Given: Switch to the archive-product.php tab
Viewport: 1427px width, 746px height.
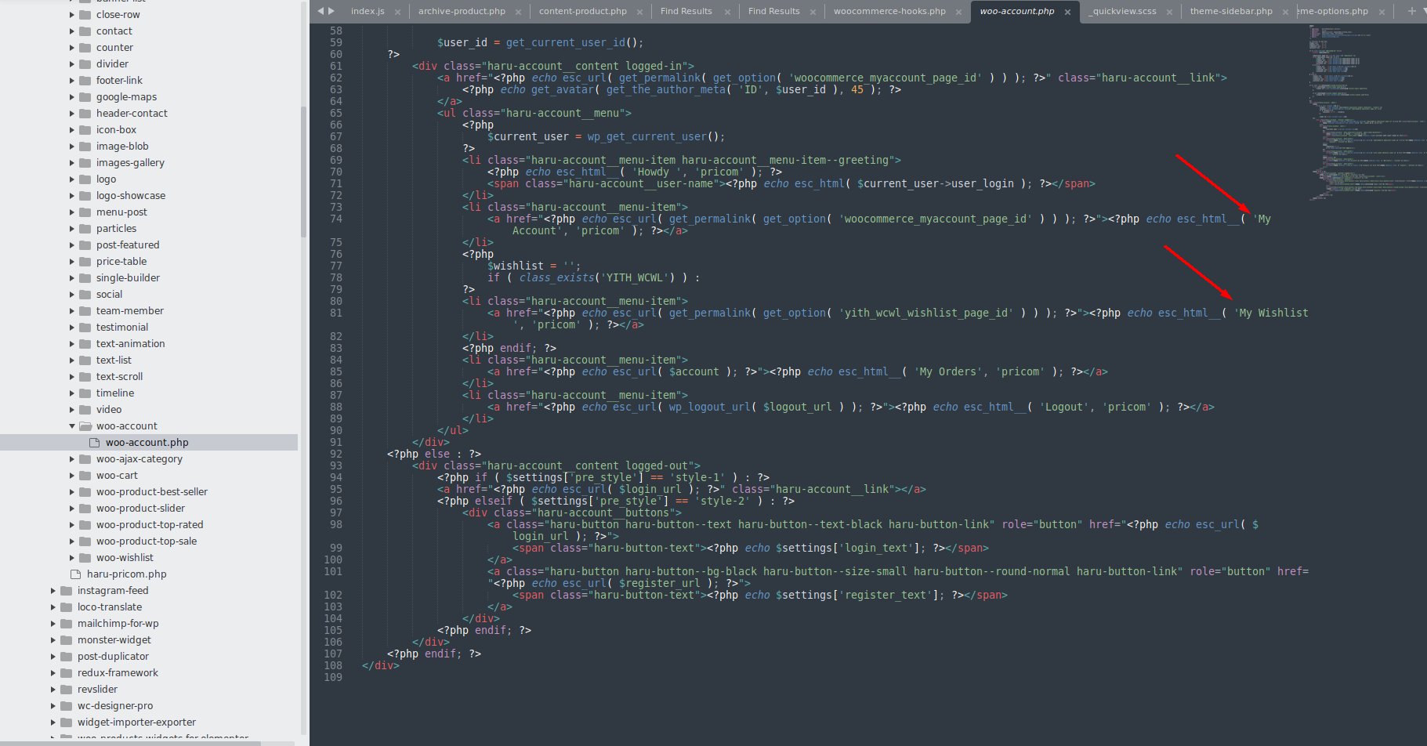Looking at the screenshot, I should pos(462,11).
